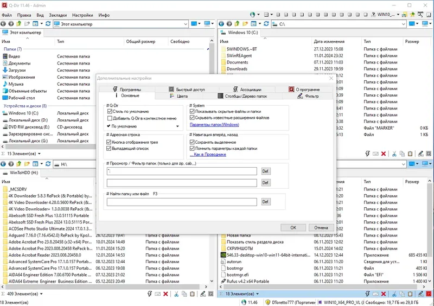Cut using scissors icon in the C:\ pane toolbar

click(x=394, y=154)
